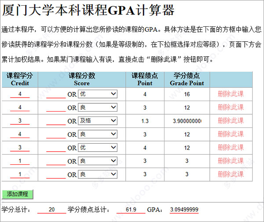Screen dimensions: 264x222
Task: Click 添加课程 button to add a course
Action: click(x=18, y=194)
